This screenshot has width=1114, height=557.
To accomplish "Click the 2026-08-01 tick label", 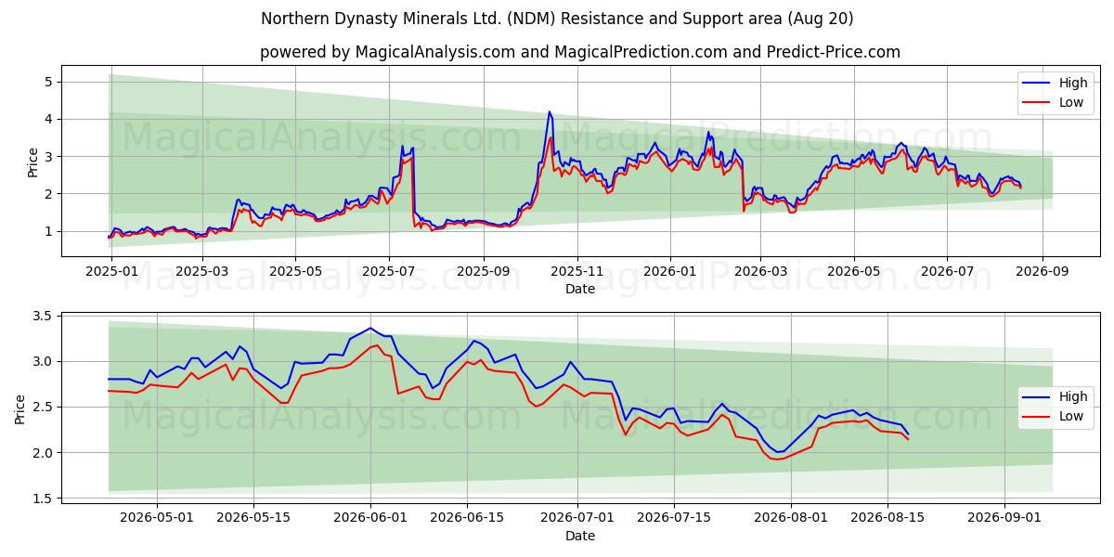I will click(792, 516).
